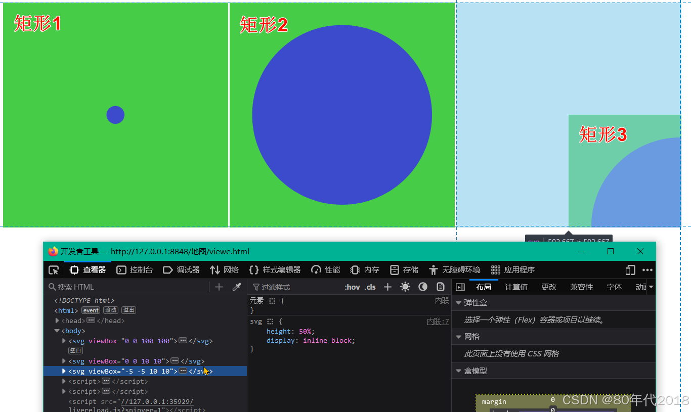Expand the head element node
This screenshot has height=412, width=691.
(x=57, y=321)
